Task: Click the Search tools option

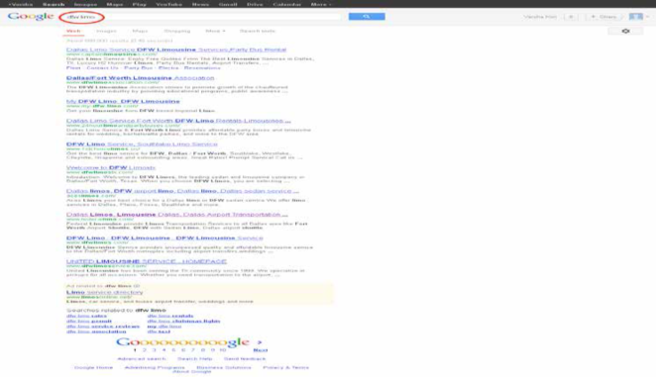Action: coord(258,31)
